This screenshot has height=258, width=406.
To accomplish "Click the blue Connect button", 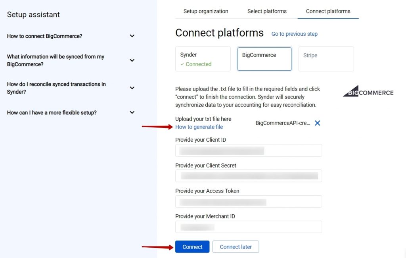I will (192, 246).
